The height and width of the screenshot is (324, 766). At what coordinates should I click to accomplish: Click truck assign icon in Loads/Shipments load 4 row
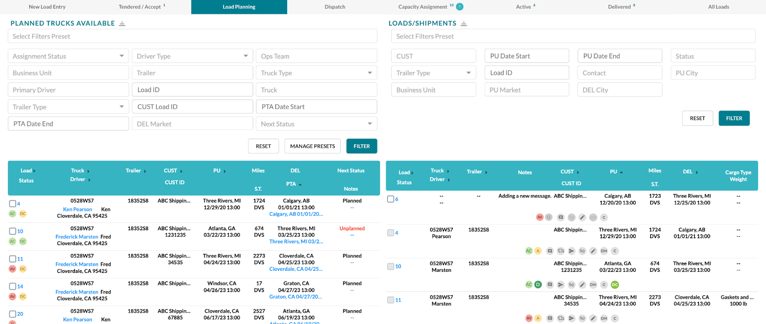pyautogui.click(x=561, y=251)
